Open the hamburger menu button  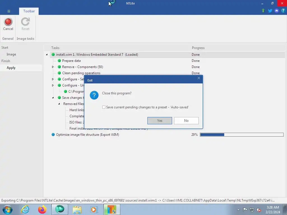(9, 11)
